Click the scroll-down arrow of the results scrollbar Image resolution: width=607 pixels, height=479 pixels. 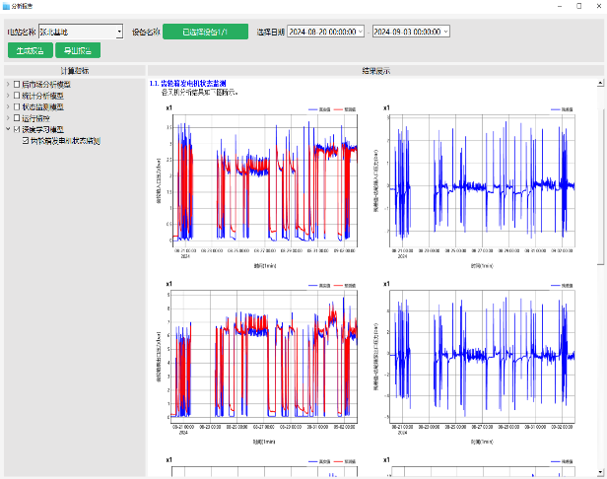601,473
